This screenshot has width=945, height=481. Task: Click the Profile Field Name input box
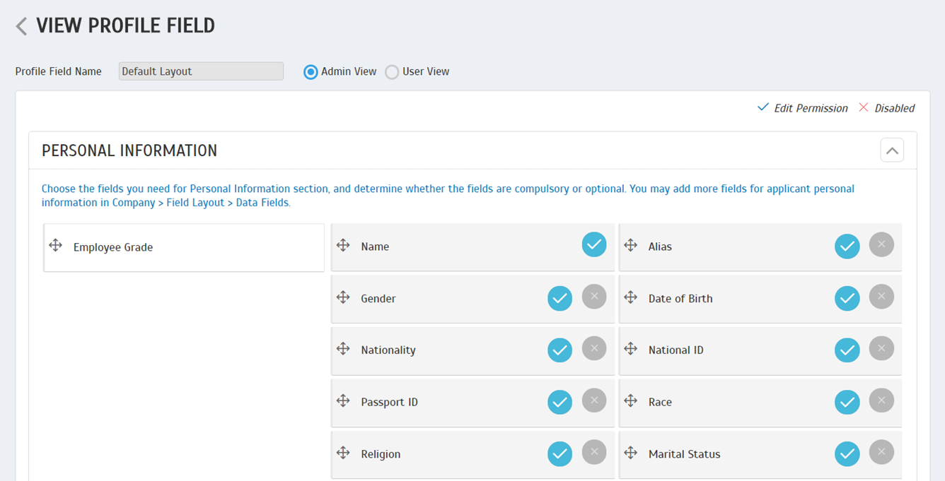201,71
